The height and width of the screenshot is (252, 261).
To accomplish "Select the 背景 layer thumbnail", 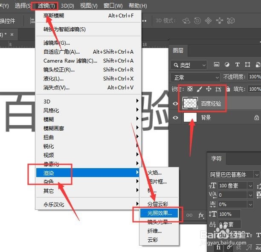I will click(190, 117).
